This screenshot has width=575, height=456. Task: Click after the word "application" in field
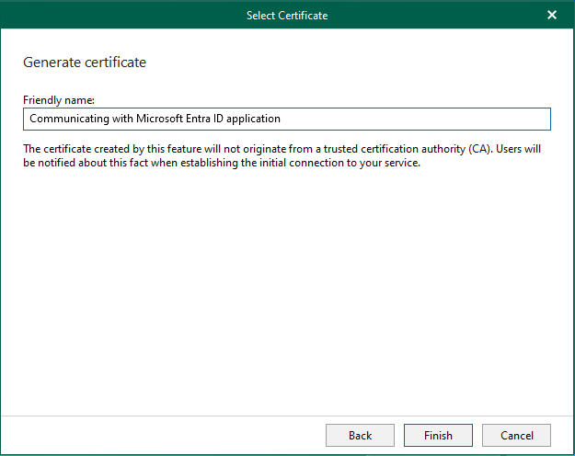(282, 119)
